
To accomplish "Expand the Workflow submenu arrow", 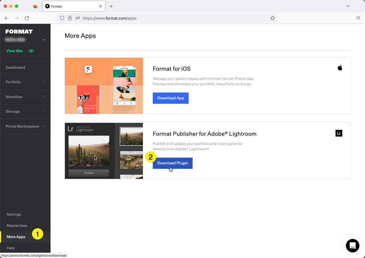I will click(x=44, y=97).
